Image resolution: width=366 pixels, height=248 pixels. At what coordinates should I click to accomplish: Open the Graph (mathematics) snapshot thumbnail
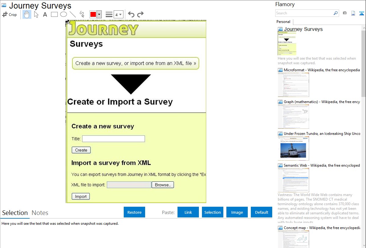pos(293,117)
